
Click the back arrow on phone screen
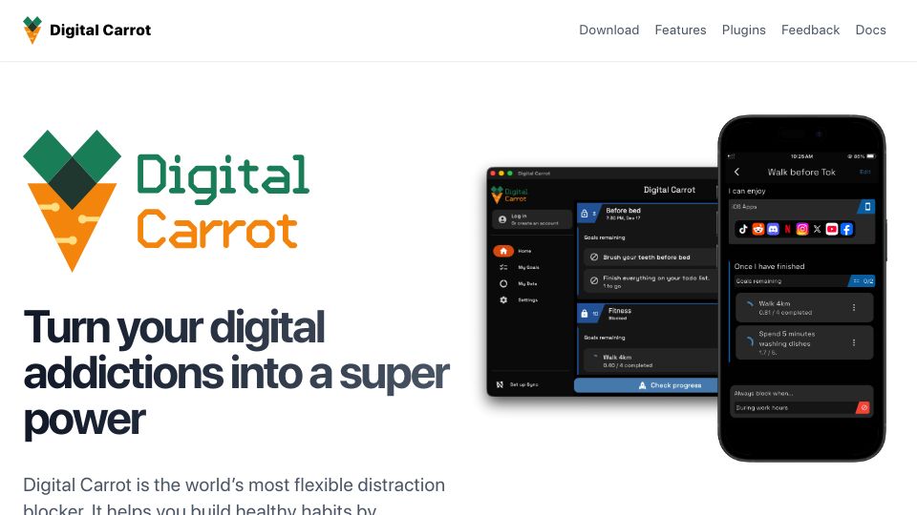coord(736,173)
